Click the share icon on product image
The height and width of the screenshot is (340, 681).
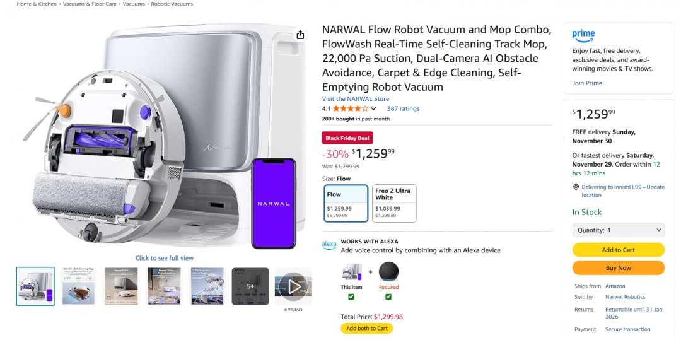pos(301,35)
